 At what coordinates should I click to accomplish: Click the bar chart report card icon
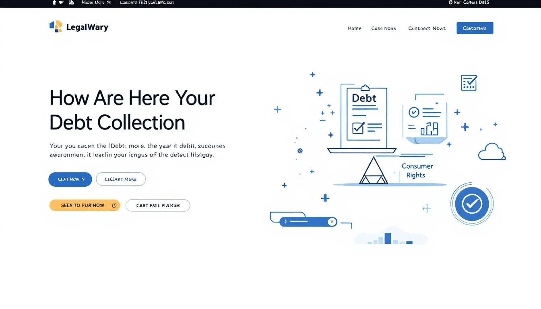tap(424, 119)
